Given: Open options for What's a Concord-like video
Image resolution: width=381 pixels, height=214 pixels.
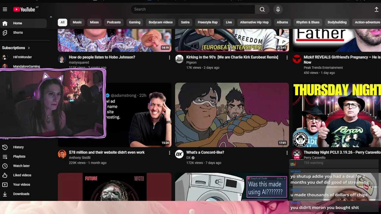Looking at the screenshot, I should tap(287, 152).
